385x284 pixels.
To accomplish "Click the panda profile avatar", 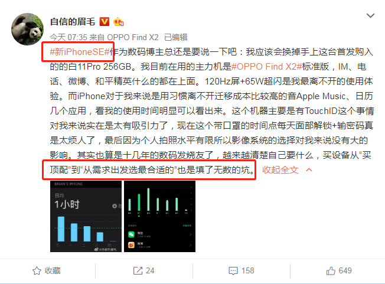I will tap(27, 29).
